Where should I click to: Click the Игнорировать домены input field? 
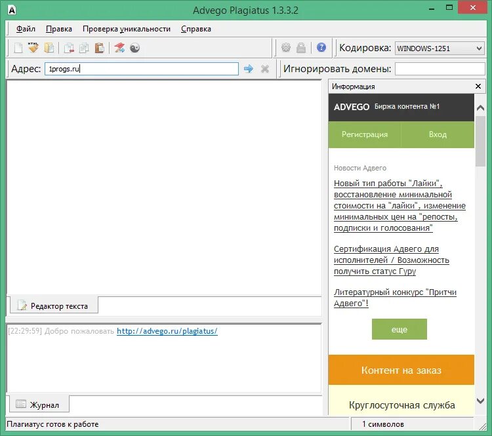(440, 69)
